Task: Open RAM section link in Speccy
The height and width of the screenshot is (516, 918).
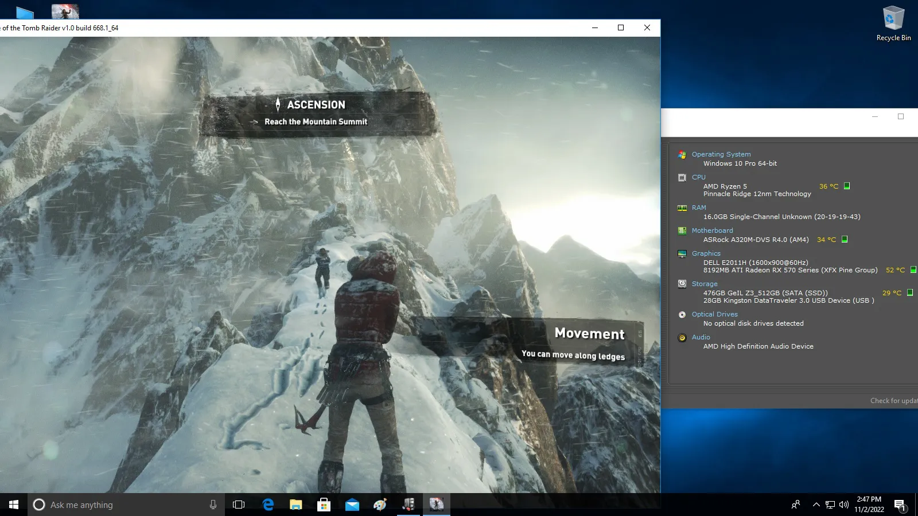Action: (x=699, y=208)
